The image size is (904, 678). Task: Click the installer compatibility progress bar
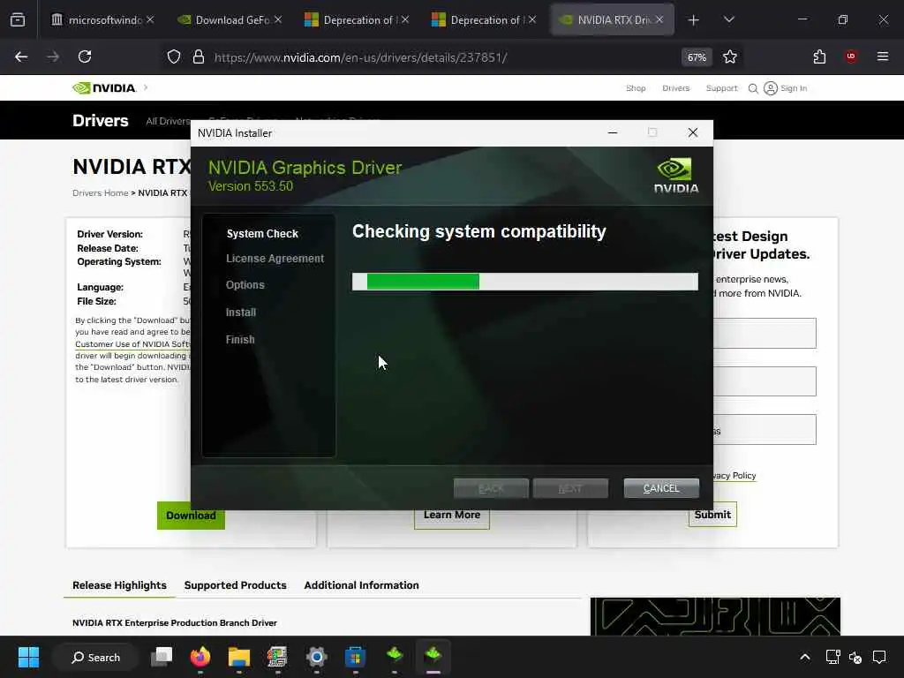point(524,282)
